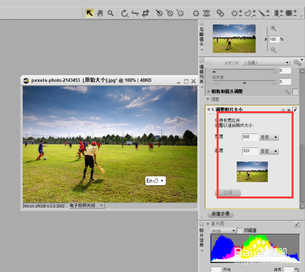This screenshot has height=272, width=305.
Task: Zoom out using Bird's Eye magnifier minus
Action: click(x=273, y=50)
